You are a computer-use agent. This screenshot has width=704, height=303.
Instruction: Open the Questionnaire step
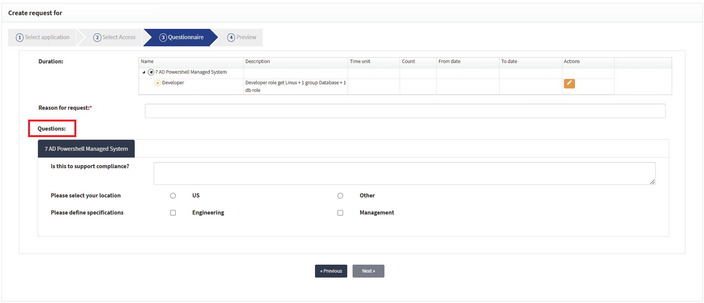coord(181,37)
